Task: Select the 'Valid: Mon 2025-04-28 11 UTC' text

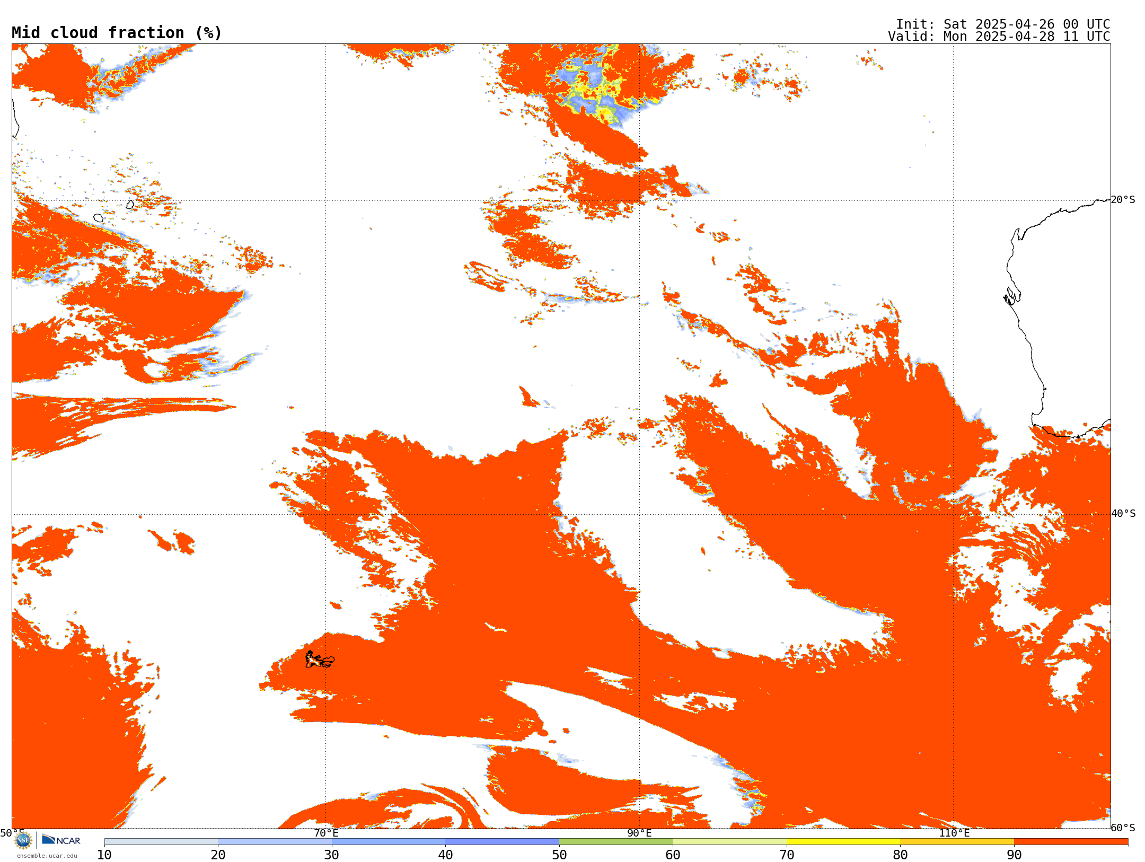Action: point(999,37)
